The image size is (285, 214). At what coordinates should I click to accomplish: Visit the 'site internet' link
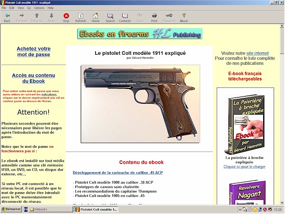click(257, 53)
